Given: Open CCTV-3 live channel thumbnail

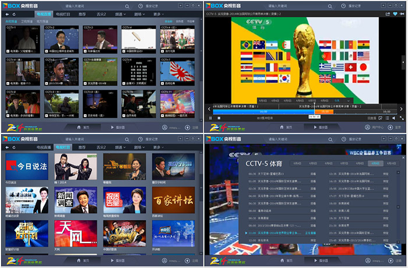Looking at the screenshot, I should point(100,39).
